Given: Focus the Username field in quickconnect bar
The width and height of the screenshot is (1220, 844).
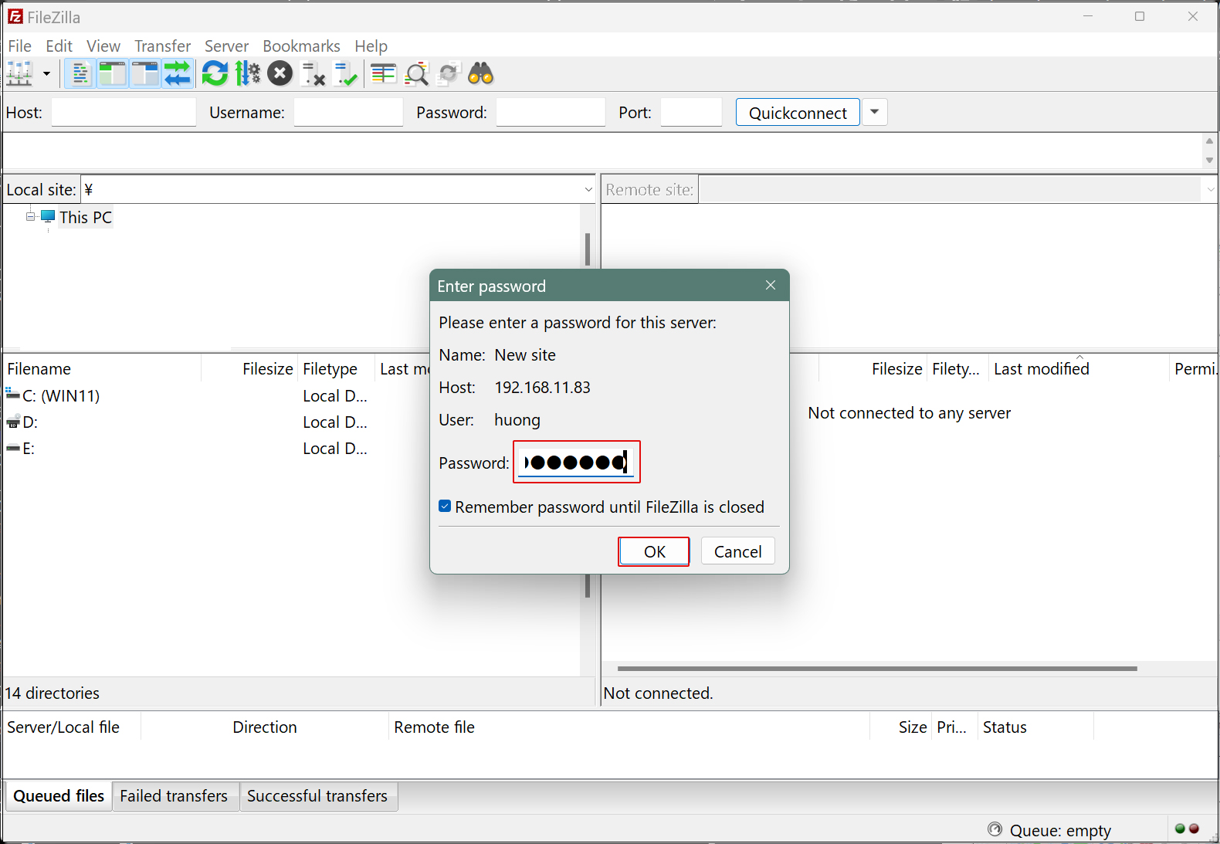Looking at the screenshot, I should coord(348,112).
